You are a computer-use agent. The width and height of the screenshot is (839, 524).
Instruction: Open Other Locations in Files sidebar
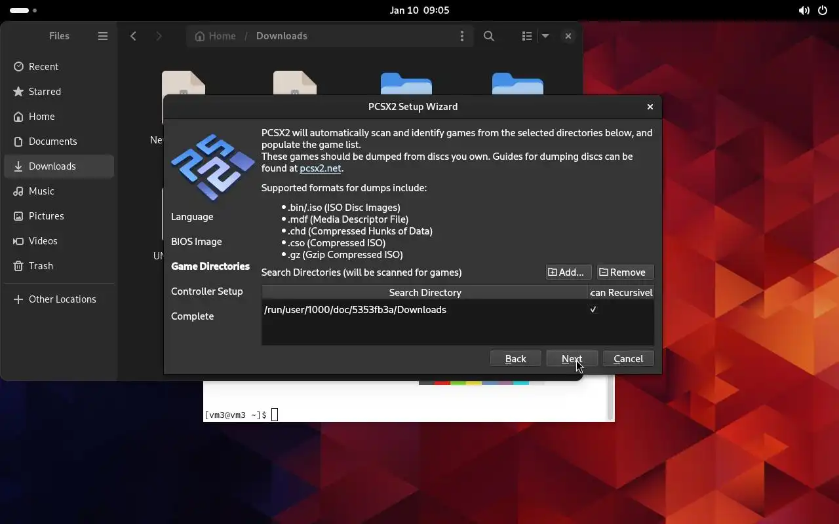59,299
